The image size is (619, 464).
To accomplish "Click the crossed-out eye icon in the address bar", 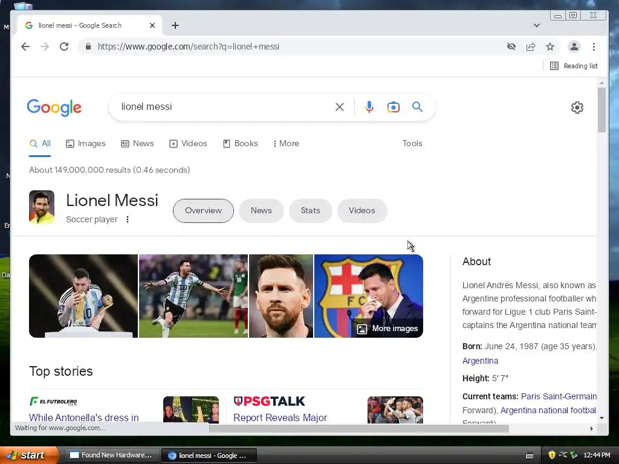I will 511,47.
